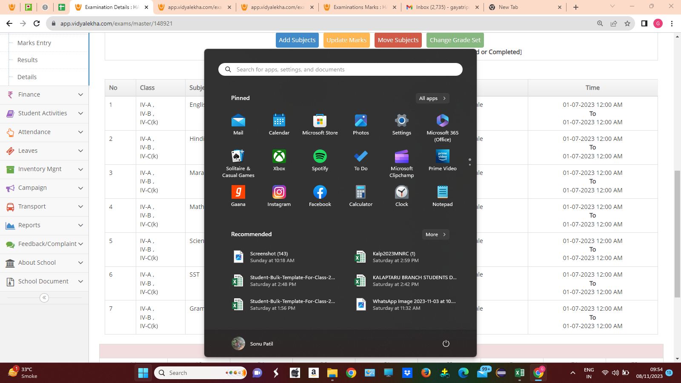Open Student-Bulk-Template file from Saturday 2:48 PM
Viewport: 681px width, 383px height.
click(x=283, y=281)
